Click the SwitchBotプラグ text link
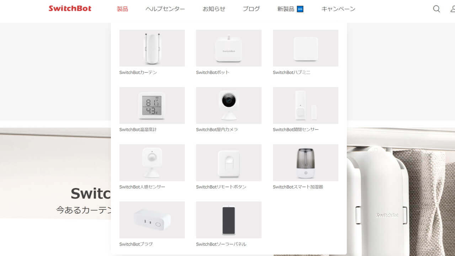The width and height of the screenshot is (455, 256). click(x=136, y=244)
